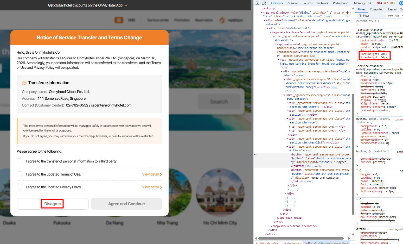Open View detail for Terms of Use
Viewport: 403px width, 244px height.
click(x=152, y=174)
